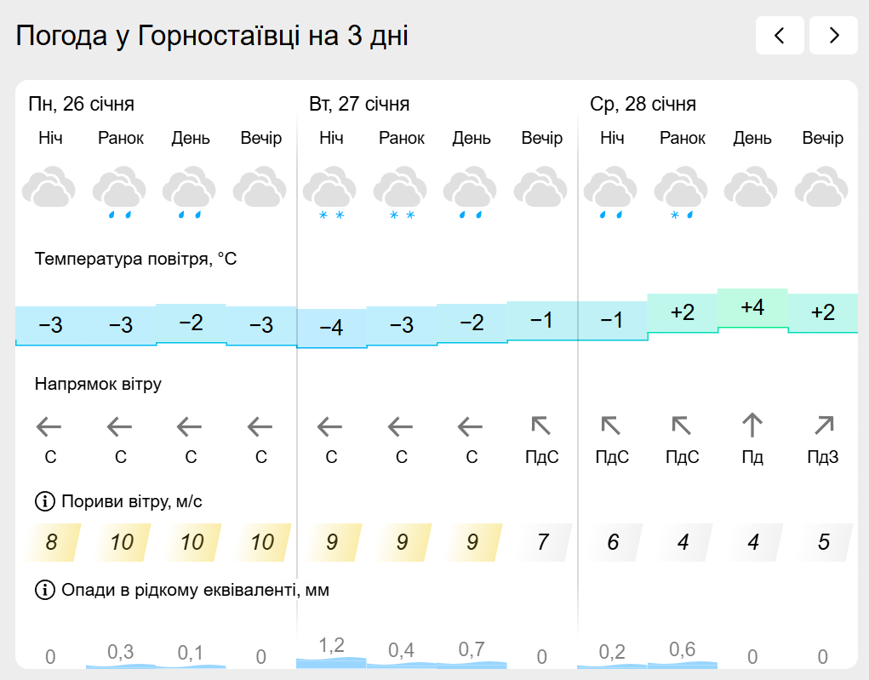The height and width of the screenshot is (680, 869).
Task: Select the Ср, 28 січня day header
Action: pyautogui.click(x=643, y=105)
